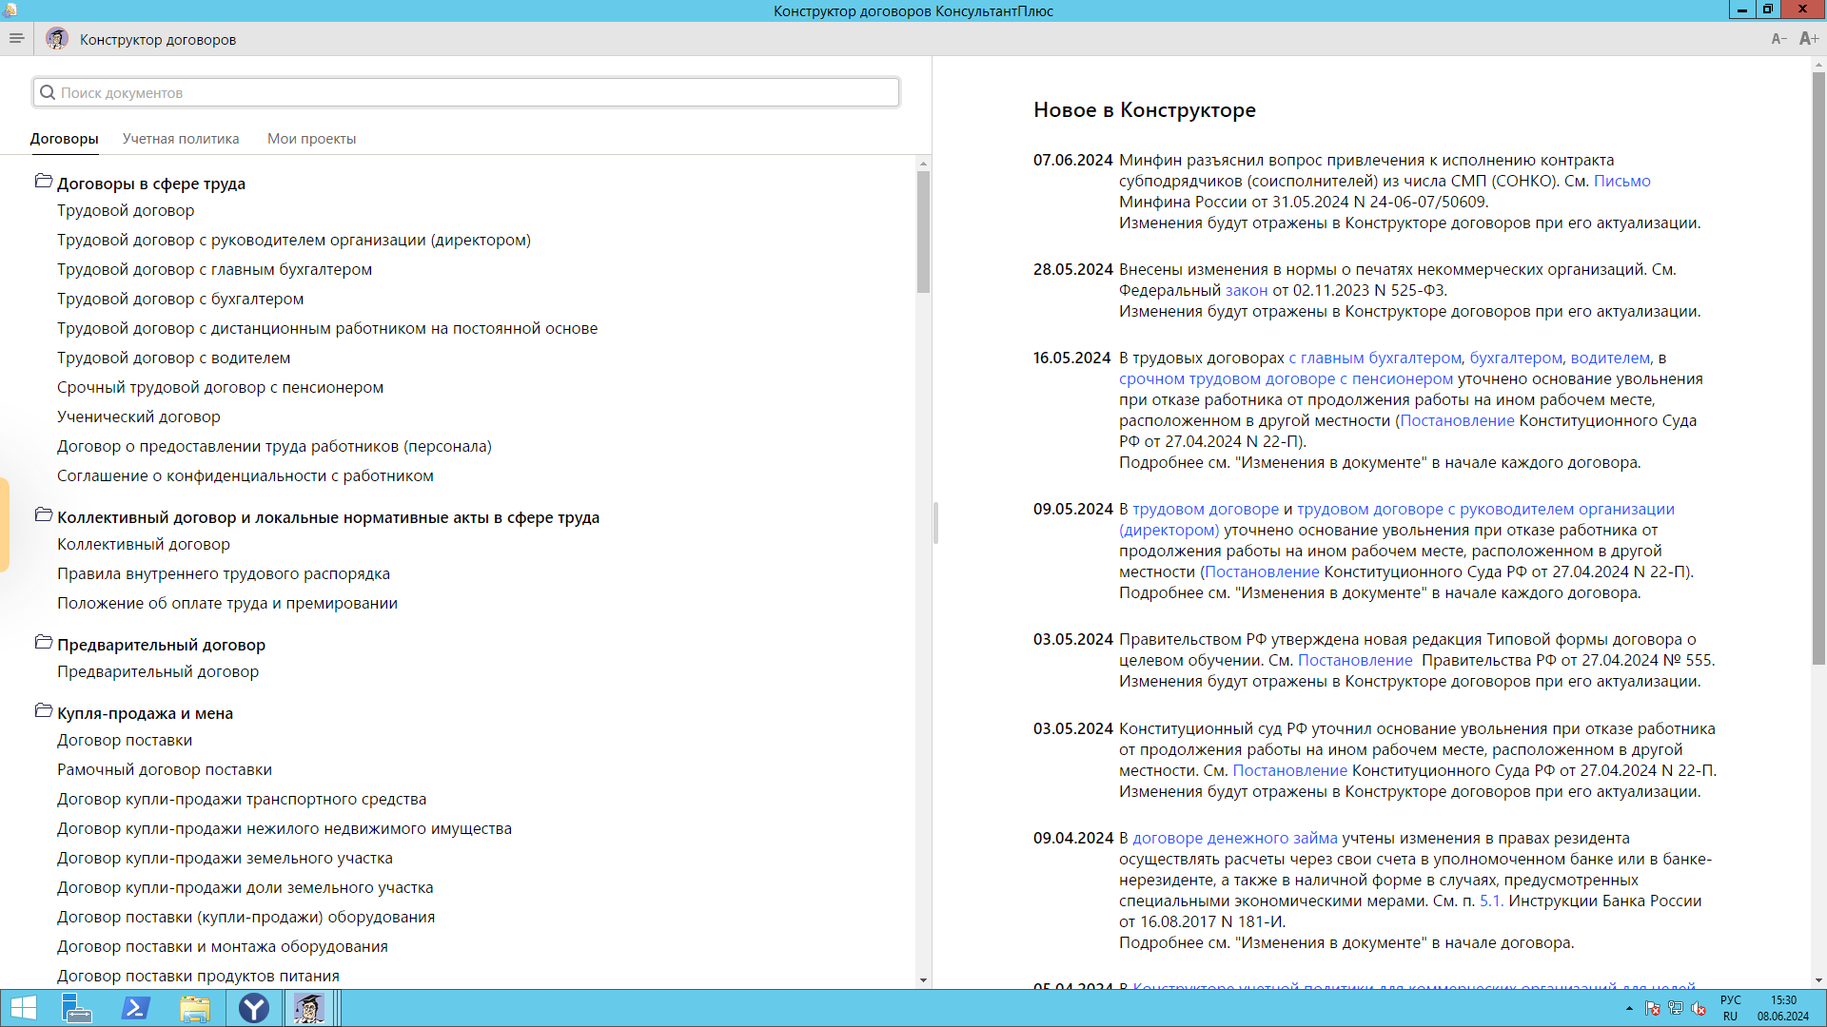The image size is (1827, 1027).
Task: Open Договор купли-продажи транспортного средства
Action: pos(242,799)
